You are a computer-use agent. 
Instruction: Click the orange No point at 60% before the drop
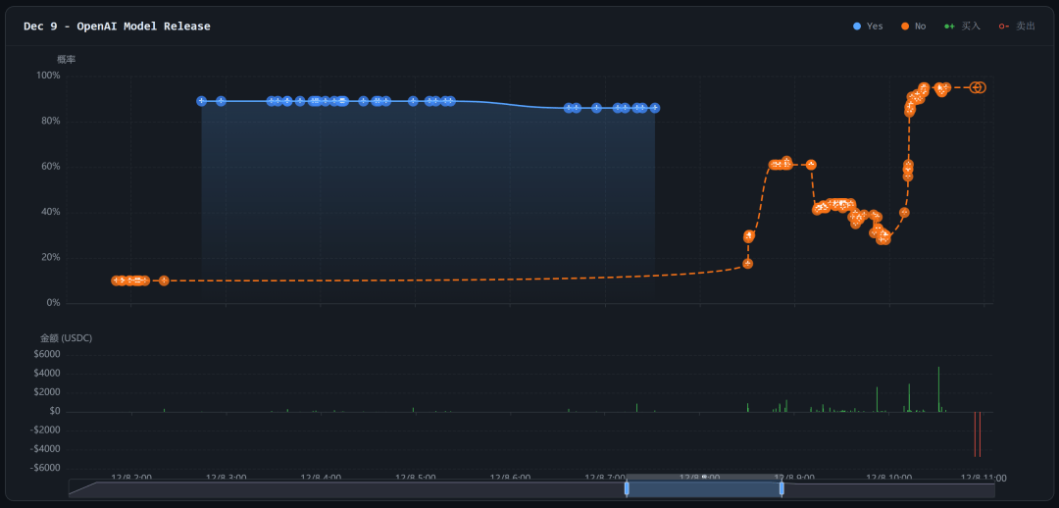[811, 165]
